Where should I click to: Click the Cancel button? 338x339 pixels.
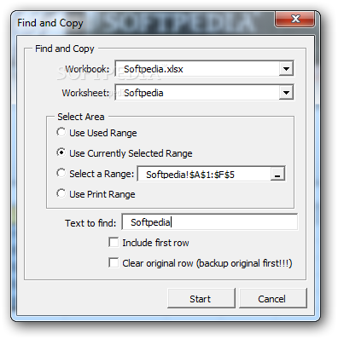pyautogui.click(x=273, y=298)
